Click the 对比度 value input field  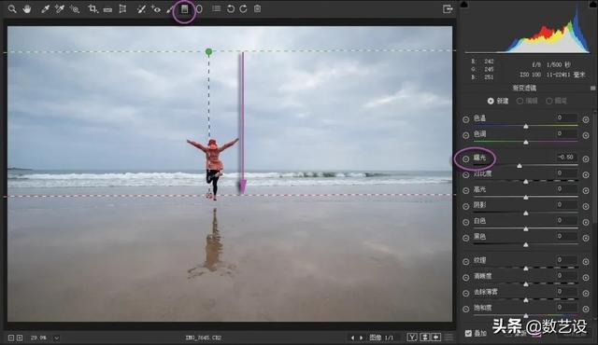pos(566,173)
